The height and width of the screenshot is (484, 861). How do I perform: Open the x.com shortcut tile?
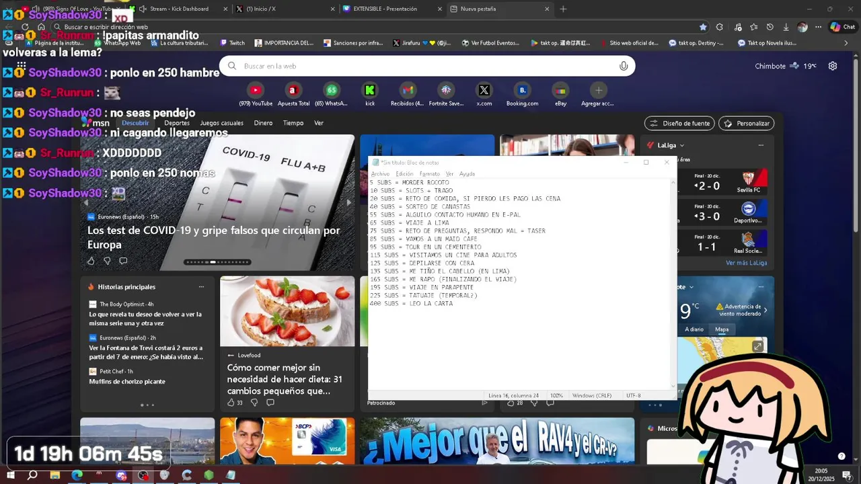484,95
